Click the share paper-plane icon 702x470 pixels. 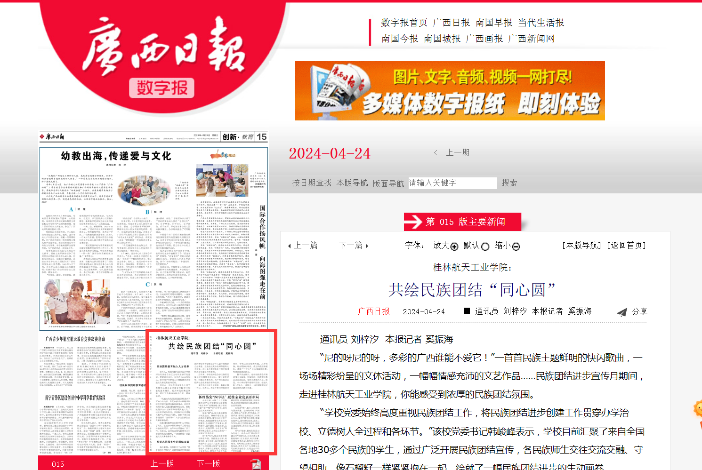pos(622,312)
